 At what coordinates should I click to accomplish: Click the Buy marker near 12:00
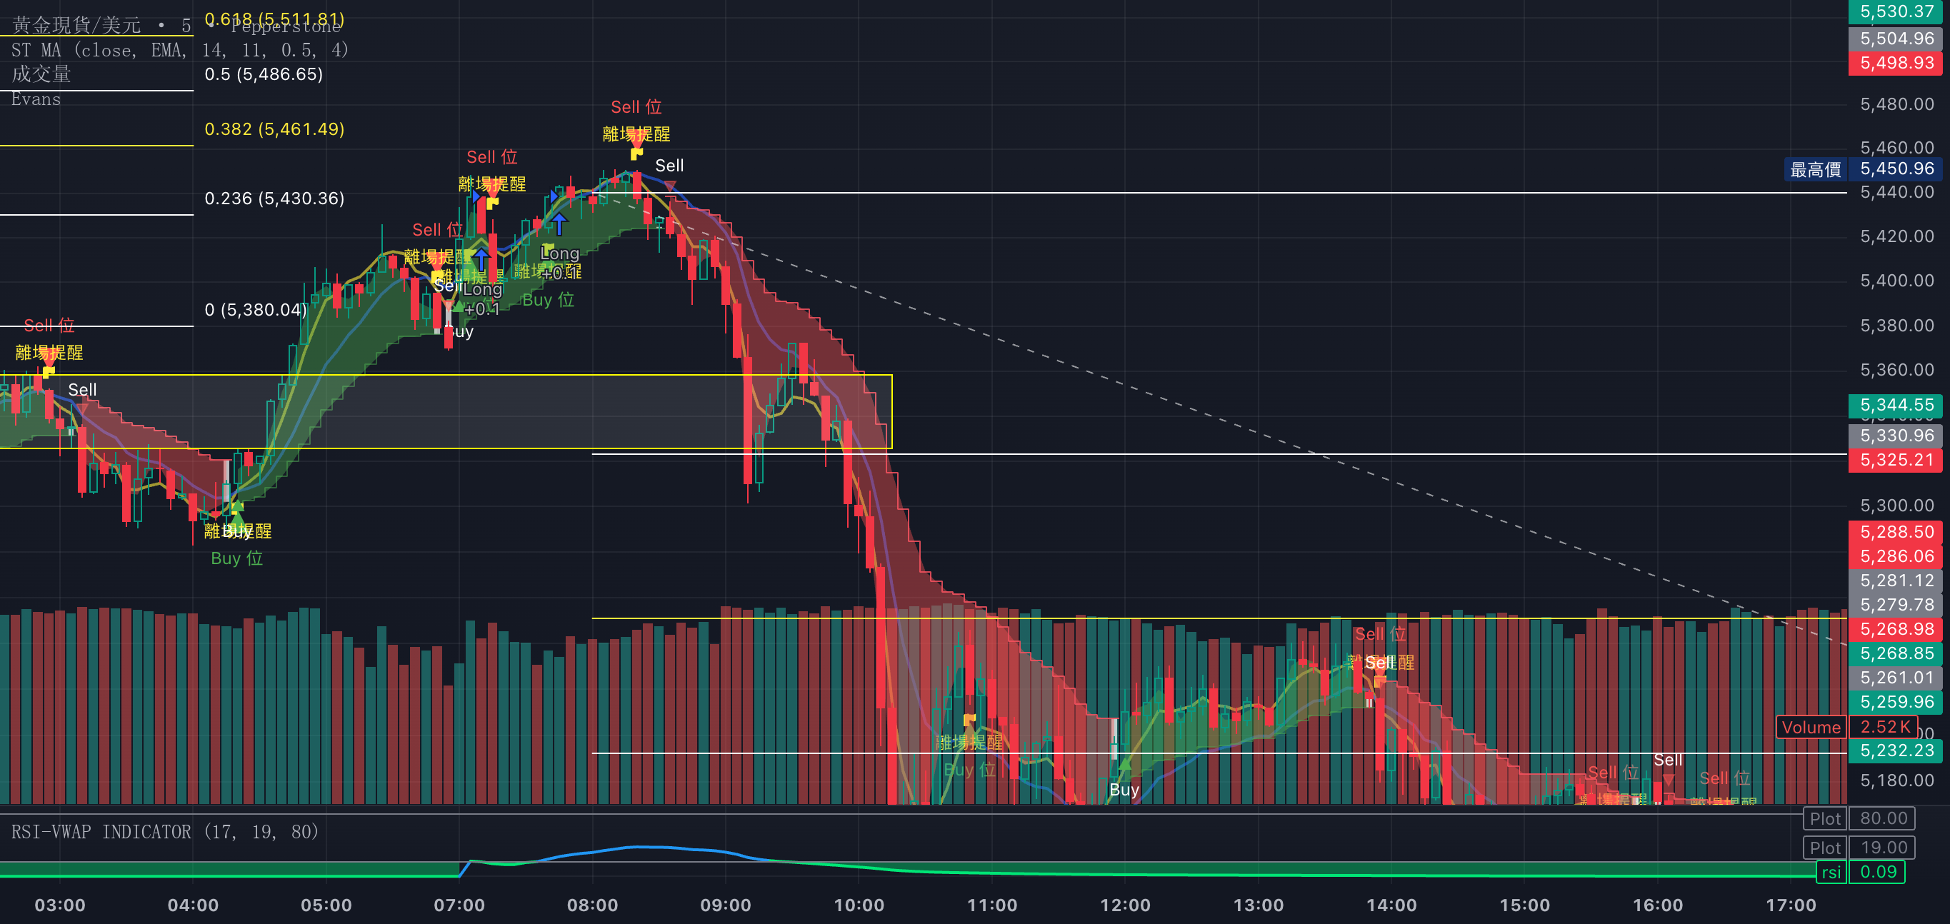point(1124,790)
